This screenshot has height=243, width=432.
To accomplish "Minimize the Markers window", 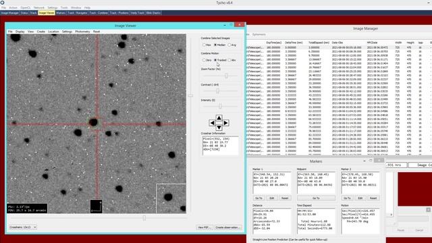I will coord(364,161).
